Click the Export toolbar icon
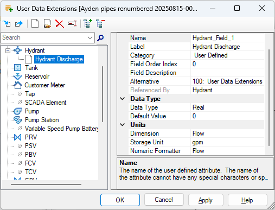The width and height of the screenshot is (275, 210). (x=19, y=23)
